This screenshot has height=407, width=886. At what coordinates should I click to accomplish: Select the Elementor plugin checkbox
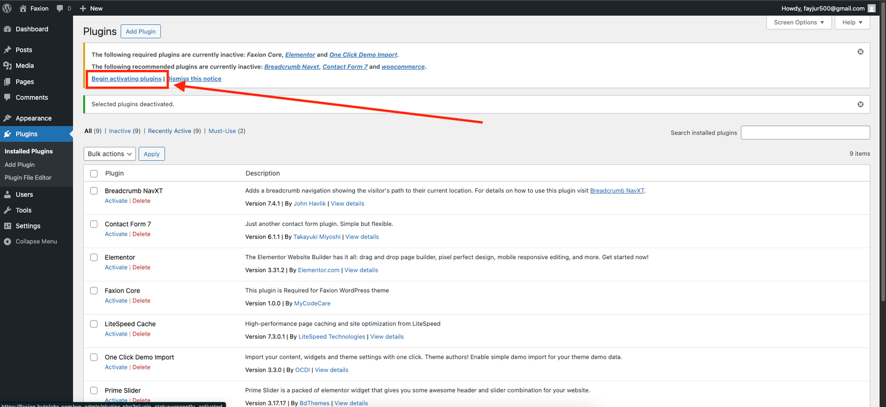tap(94, 257)
